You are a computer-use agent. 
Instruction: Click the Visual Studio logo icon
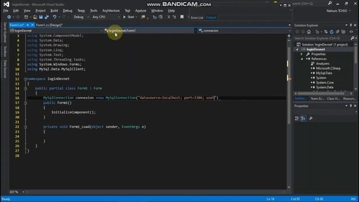click(x=6, y=4)
